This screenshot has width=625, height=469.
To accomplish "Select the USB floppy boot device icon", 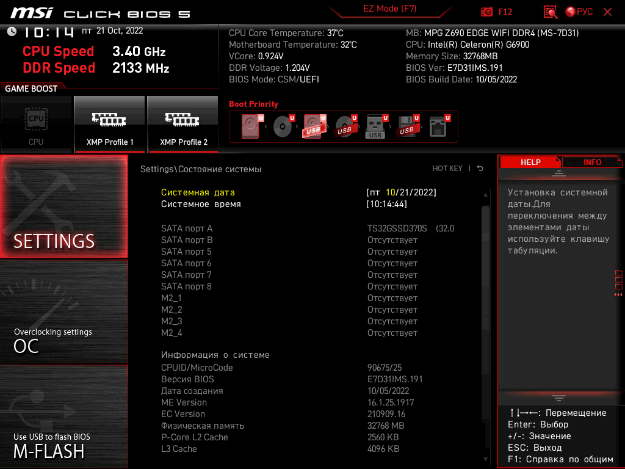I will pos(407,126).
